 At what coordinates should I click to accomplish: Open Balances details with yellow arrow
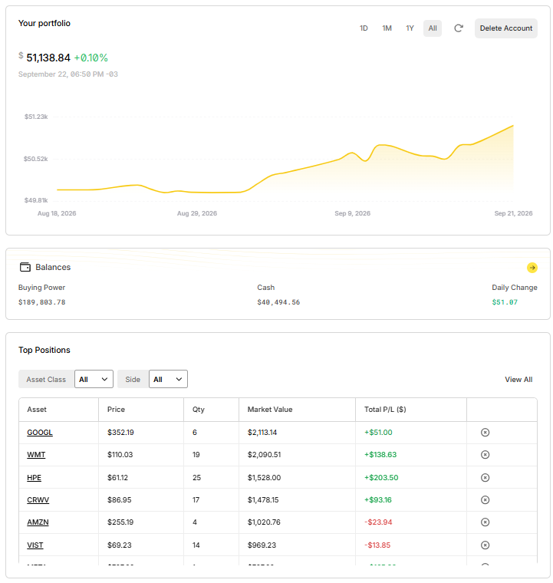pos(532,267)
